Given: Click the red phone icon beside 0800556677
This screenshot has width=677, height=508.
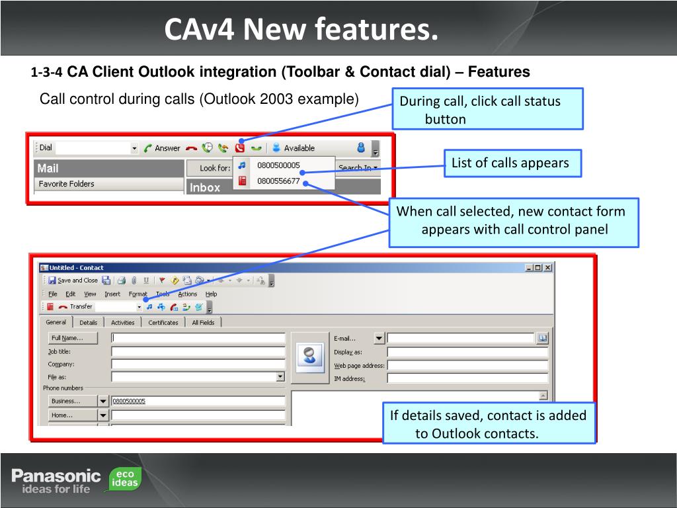Looking at the screenshot, I should [242, 181].
